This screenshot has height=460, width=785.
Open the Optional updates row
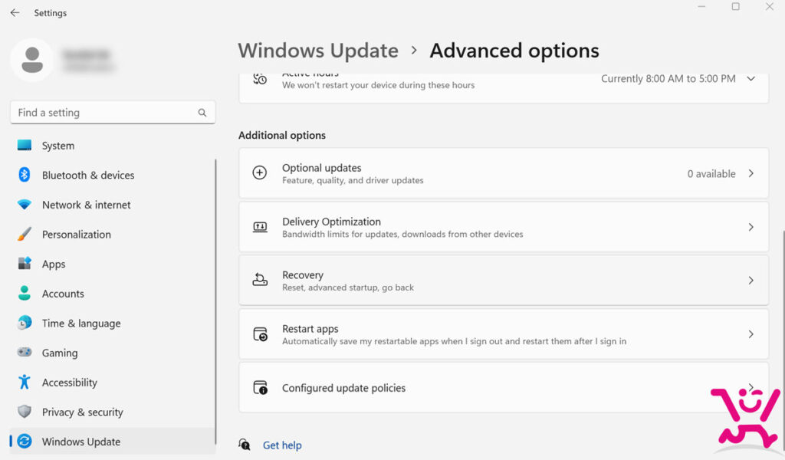pos(504,173)
